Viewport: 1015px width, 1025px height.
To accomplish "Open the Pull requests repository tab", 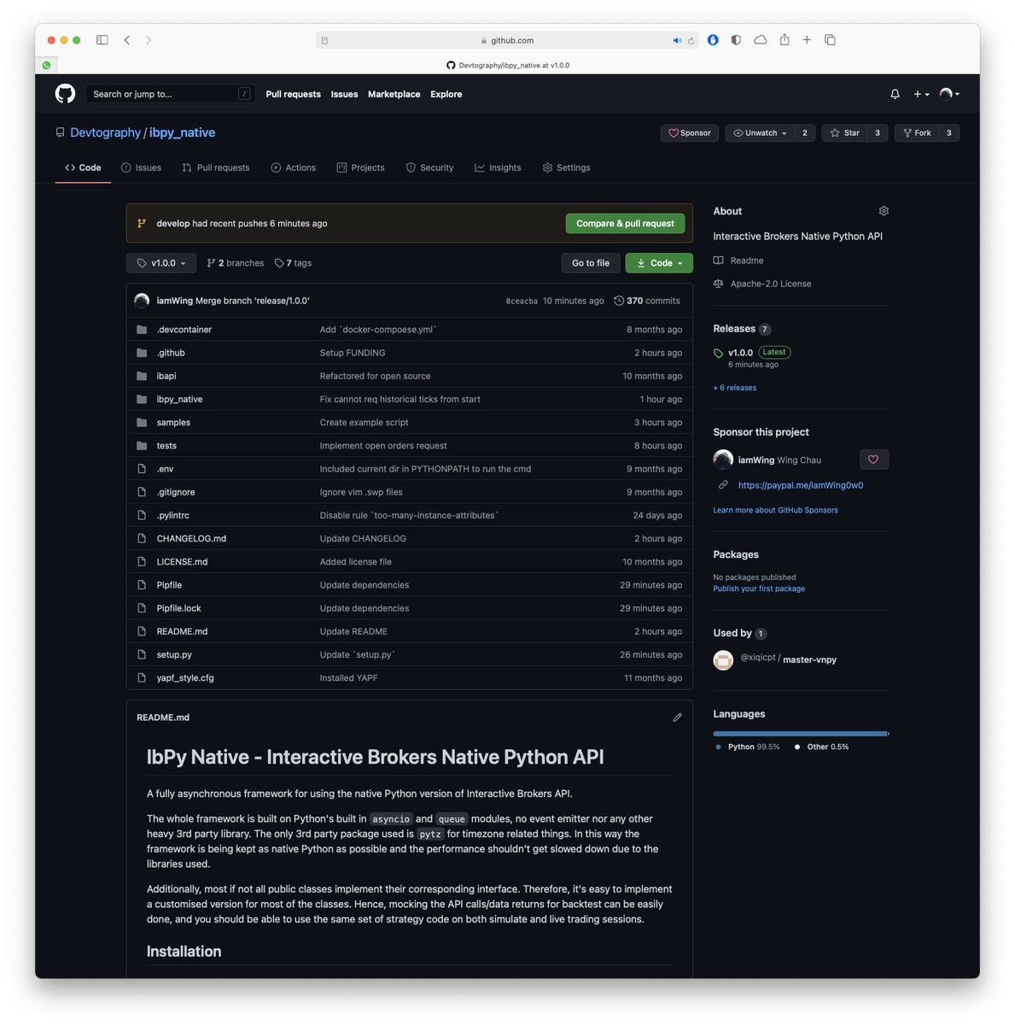I will click(x=216, y=167).
